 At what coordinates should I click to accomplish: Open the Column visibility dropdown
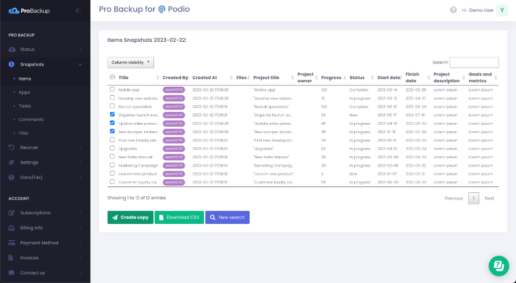130,62
